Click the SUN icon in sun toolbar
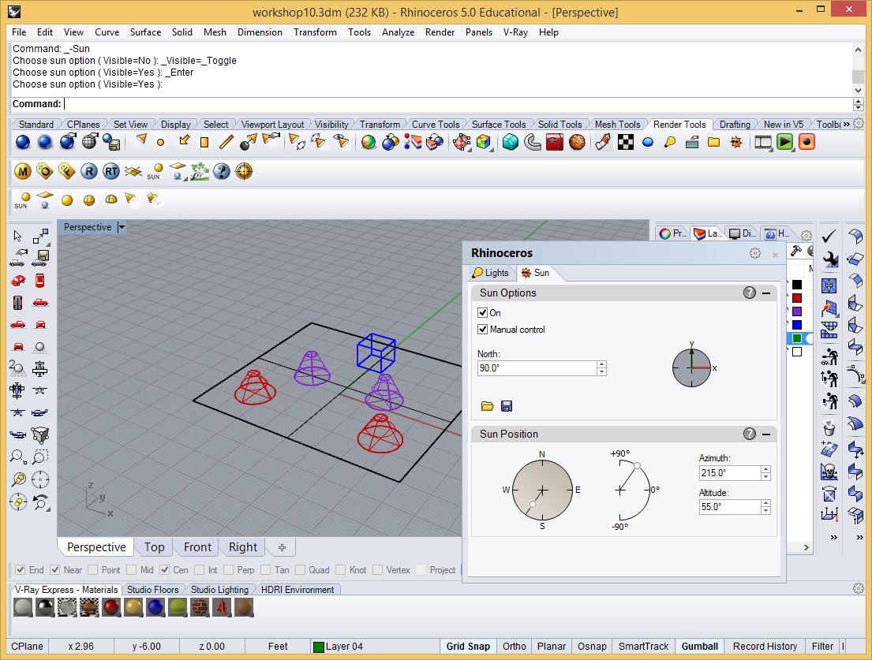This screenshot has height=660, width=872. click(x=22, y=200)
